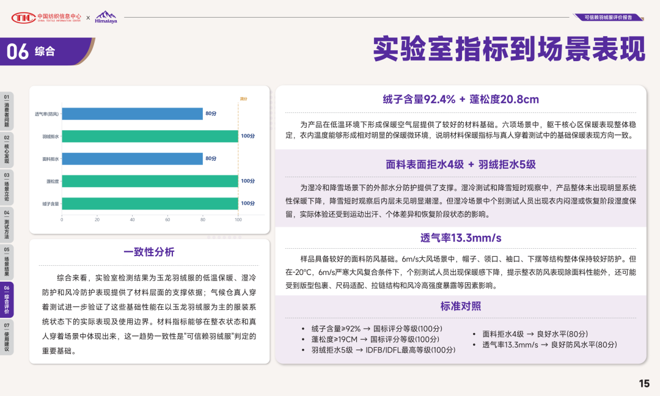
Task: Open side tab 01 消费者问题
Action: (7, 111)
